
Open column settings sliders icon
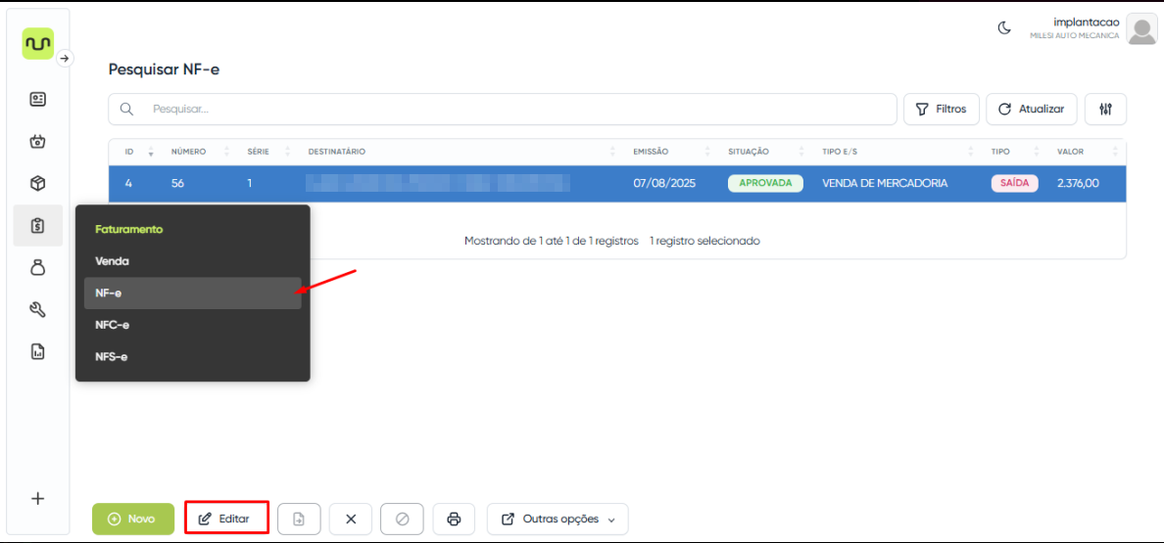[x=1105, y=110]
